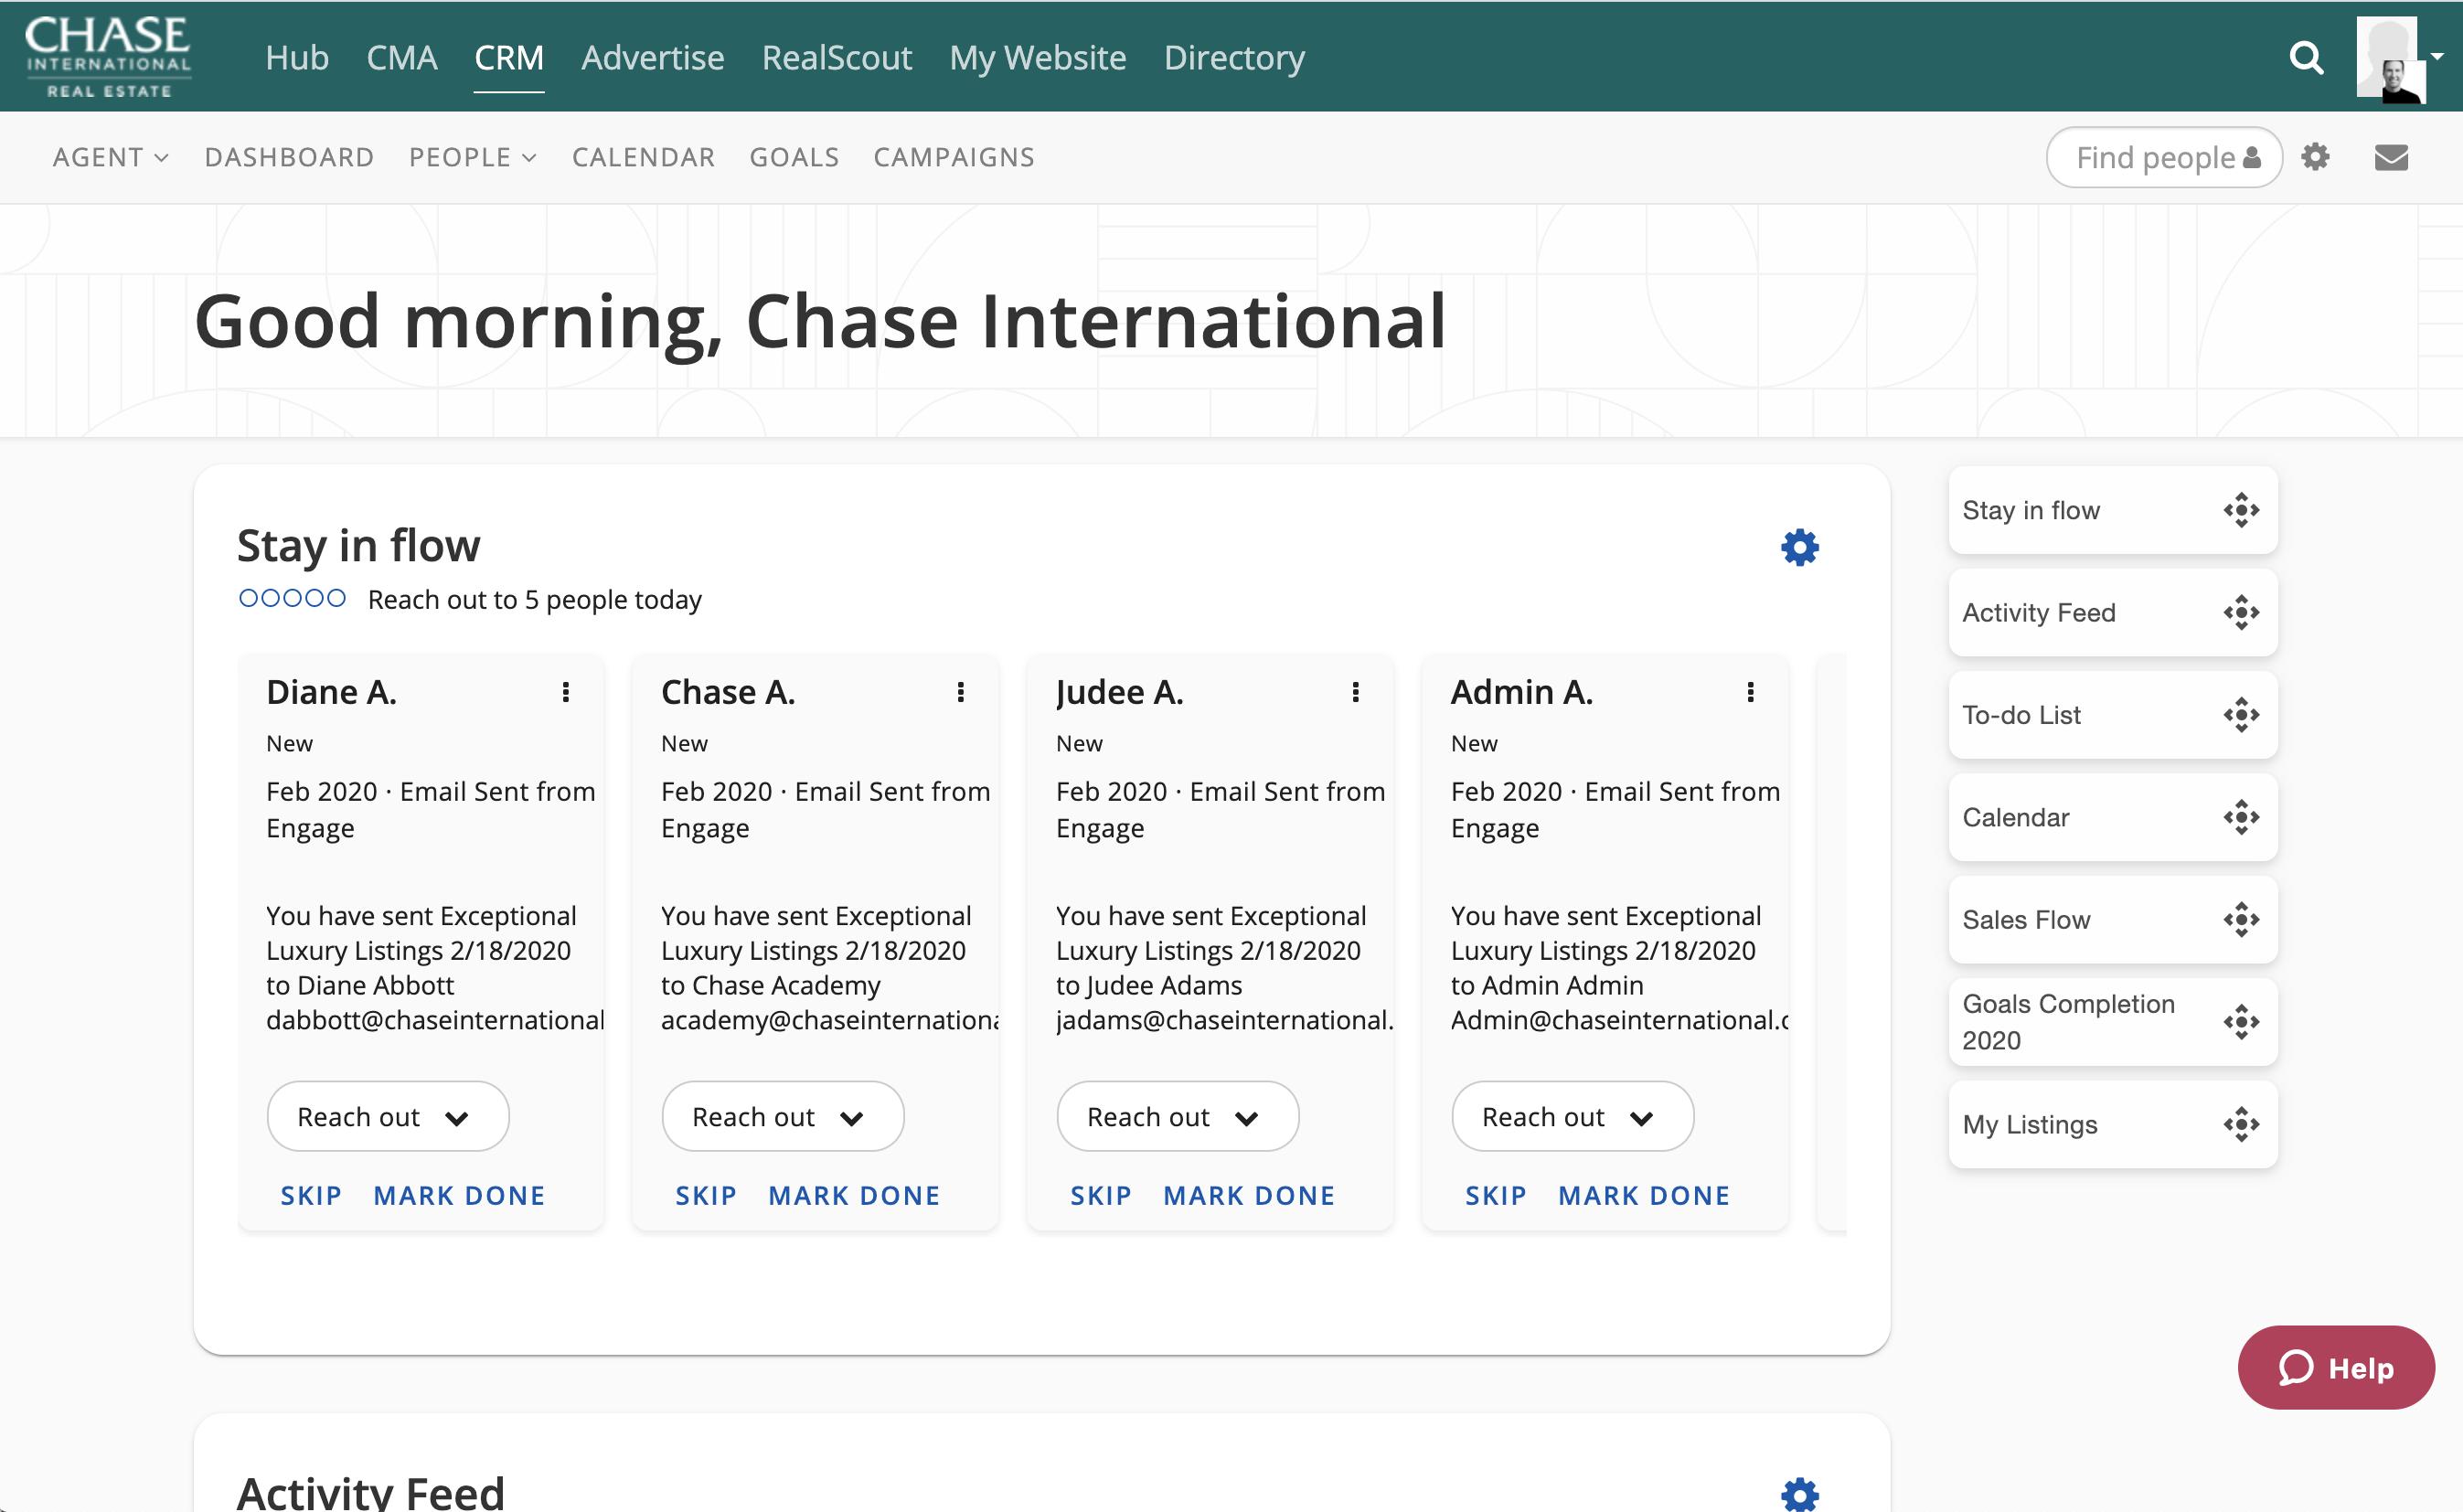Open three-dot menu on Judee A. card
The image size is (2463, 1512).
pyautogui.click(x=1355, y=692)
